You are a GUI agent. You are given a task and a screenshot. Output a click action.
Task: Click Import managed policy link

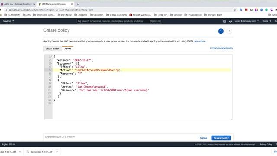222,48
